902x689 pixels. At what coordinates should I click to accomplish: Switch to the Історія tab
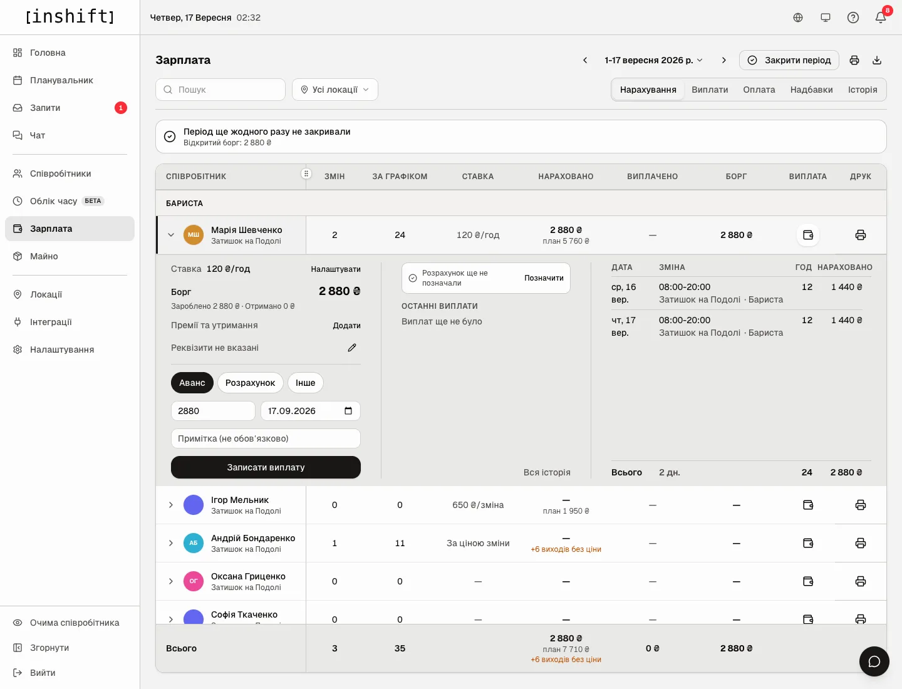(x=863, y=90)
